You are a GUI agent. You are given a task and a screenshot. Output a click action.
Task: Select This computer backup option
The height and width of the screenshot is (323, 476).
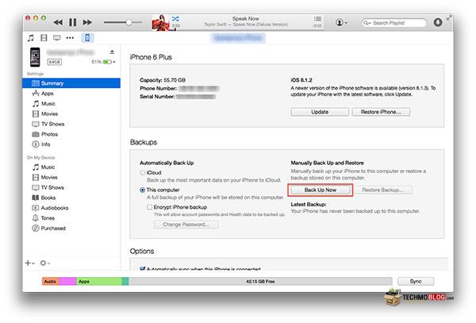pyautogui.click(x=142, y=190)
